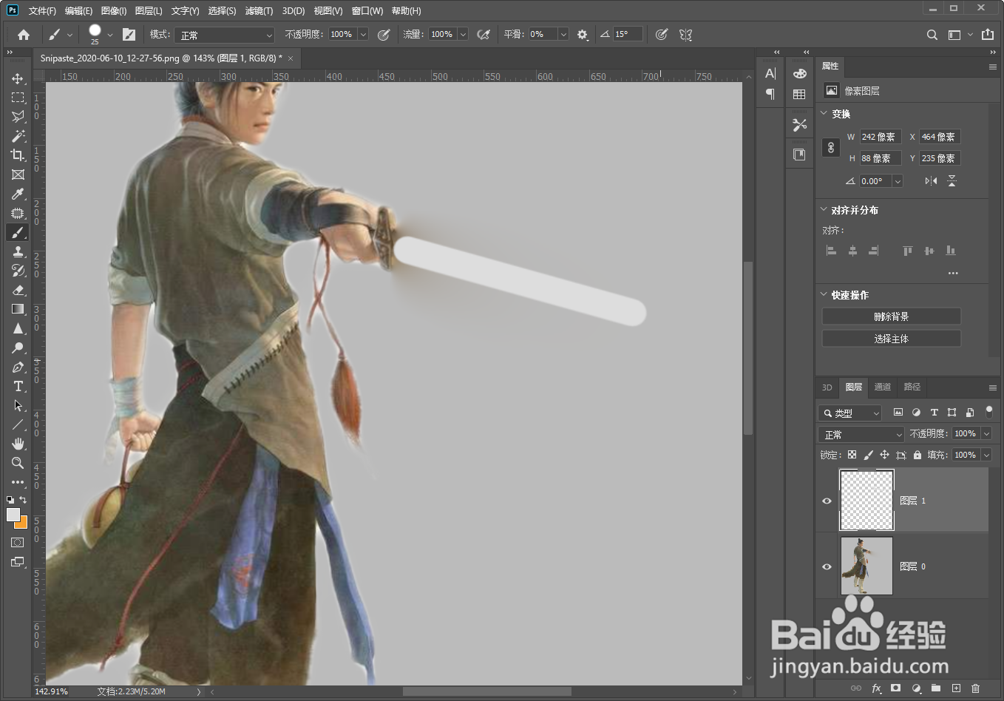Flip vertical button in 变换

click(952, 180)
